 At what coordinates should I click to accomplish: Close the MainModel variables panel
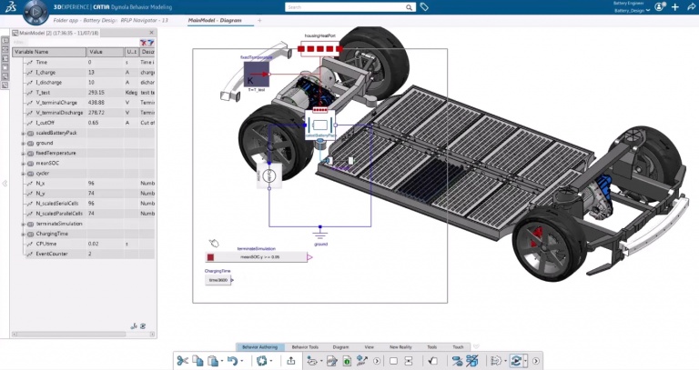pos(151,33)
